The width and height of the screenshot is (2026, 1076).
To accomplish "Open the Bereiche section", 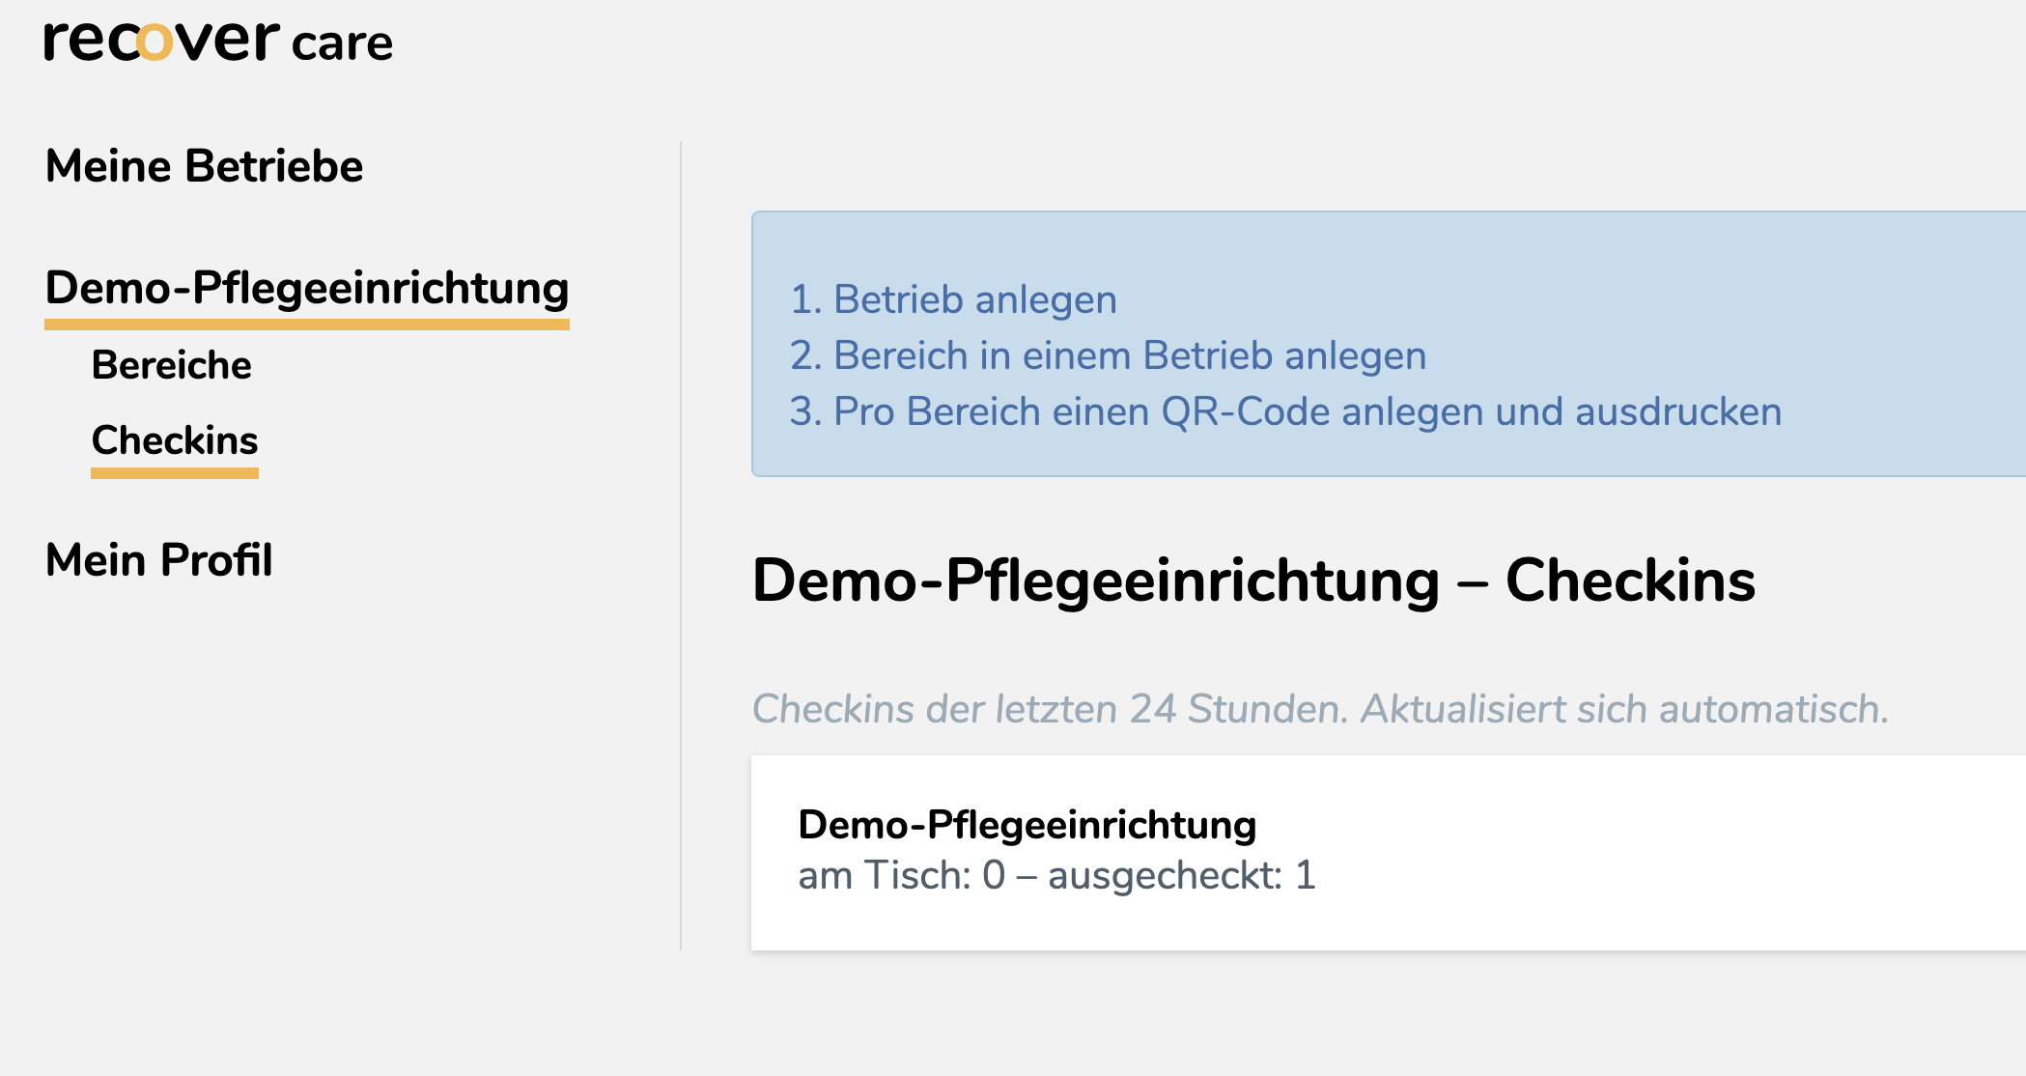I will pos(171,365).
